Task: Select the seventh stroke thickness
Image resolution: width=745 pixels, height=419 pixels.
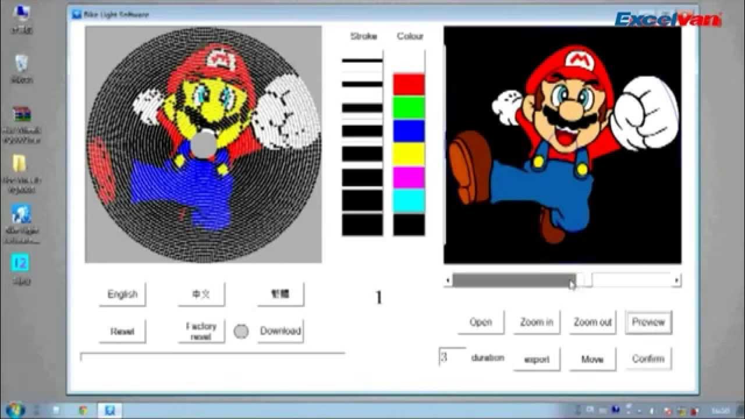Action: 362,200
